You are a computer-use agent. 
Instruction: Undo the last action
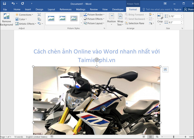pyautogui.click(x=13, y=3)
